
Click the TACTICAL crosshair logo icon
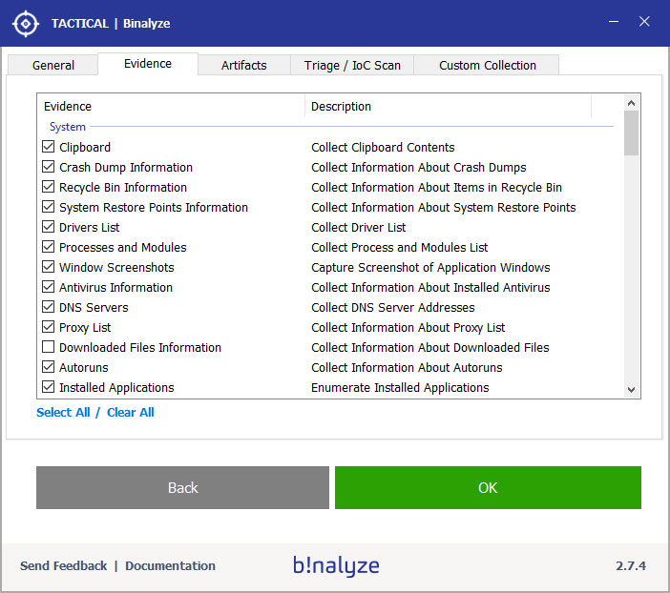coord(26,24)
